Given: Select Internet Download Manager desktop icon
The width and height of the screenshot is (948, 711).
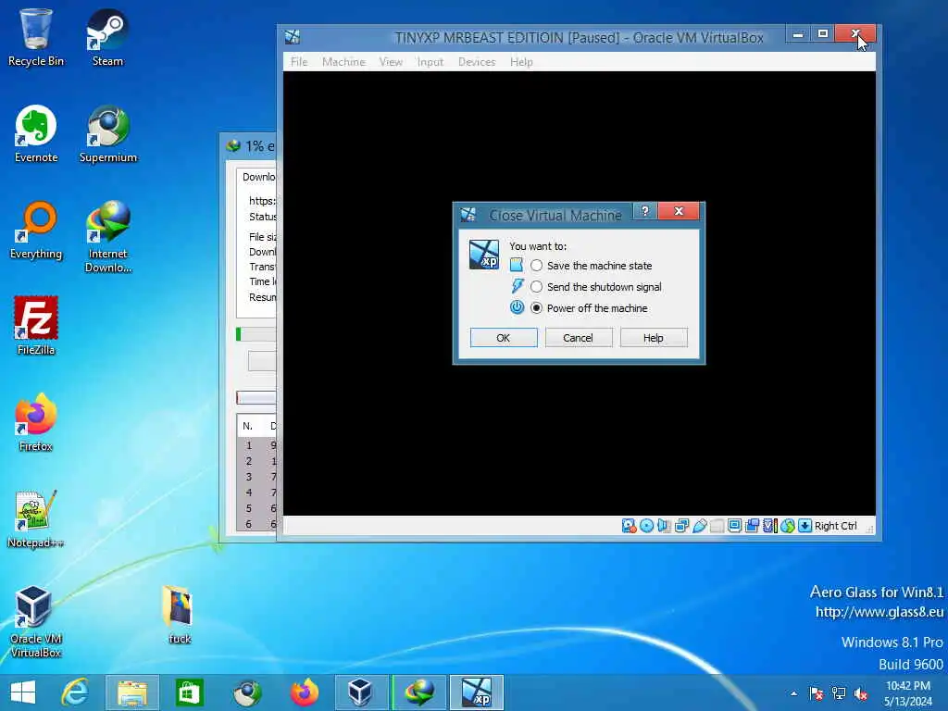Looking at the screenshot, I should click(x=107, y=237).
